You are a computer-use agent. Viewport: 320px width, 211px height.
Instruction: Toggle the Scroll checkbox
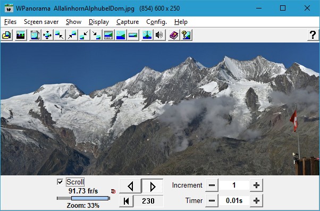tap(60, 182)
